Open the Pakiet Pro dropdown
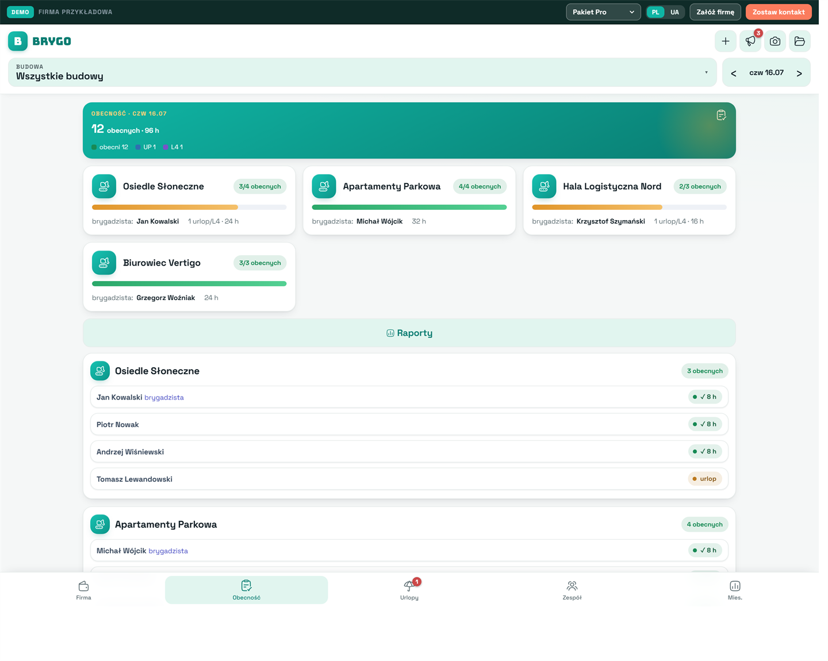This screenshot has width=828, height=661. (603, 12)
